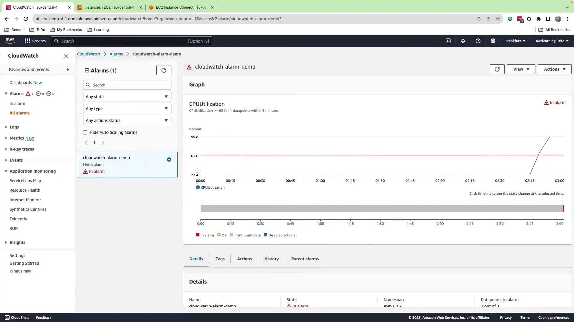Open the Services grid menu
This screenshot has width=574, height=322.
click(x=35, y=41)
